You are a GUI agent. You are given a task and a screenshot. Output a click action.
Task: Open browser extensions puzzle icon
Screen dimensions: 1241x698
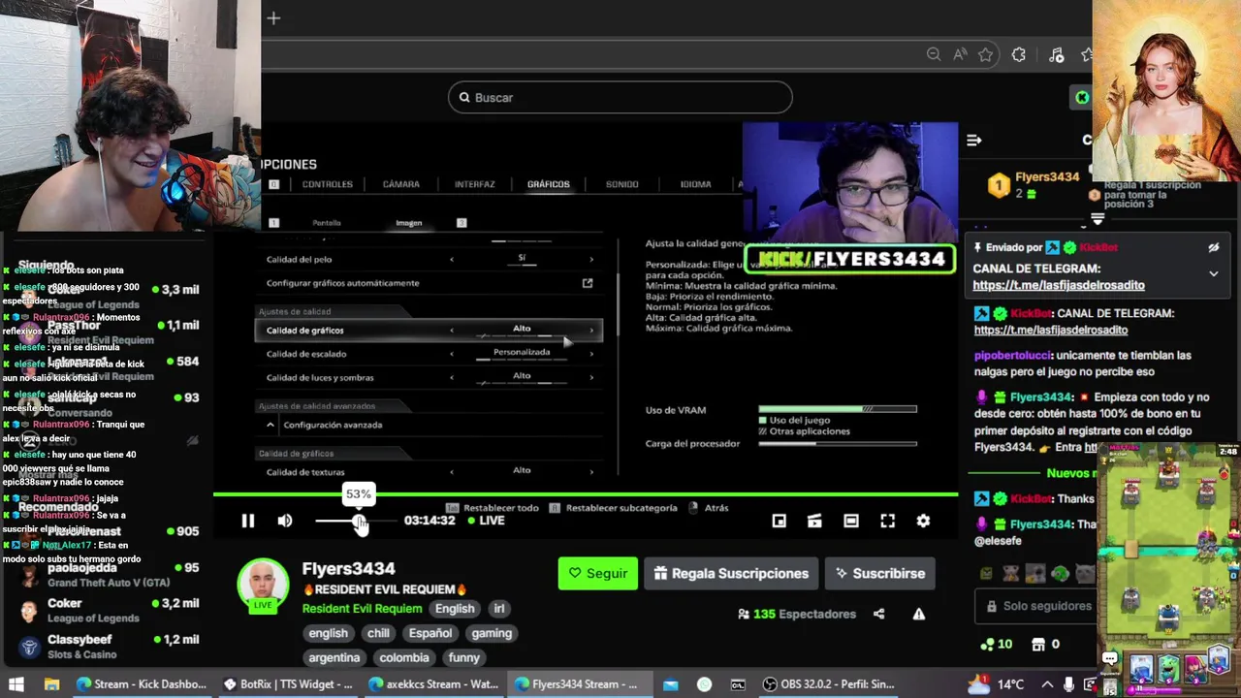click(1018, 54)
